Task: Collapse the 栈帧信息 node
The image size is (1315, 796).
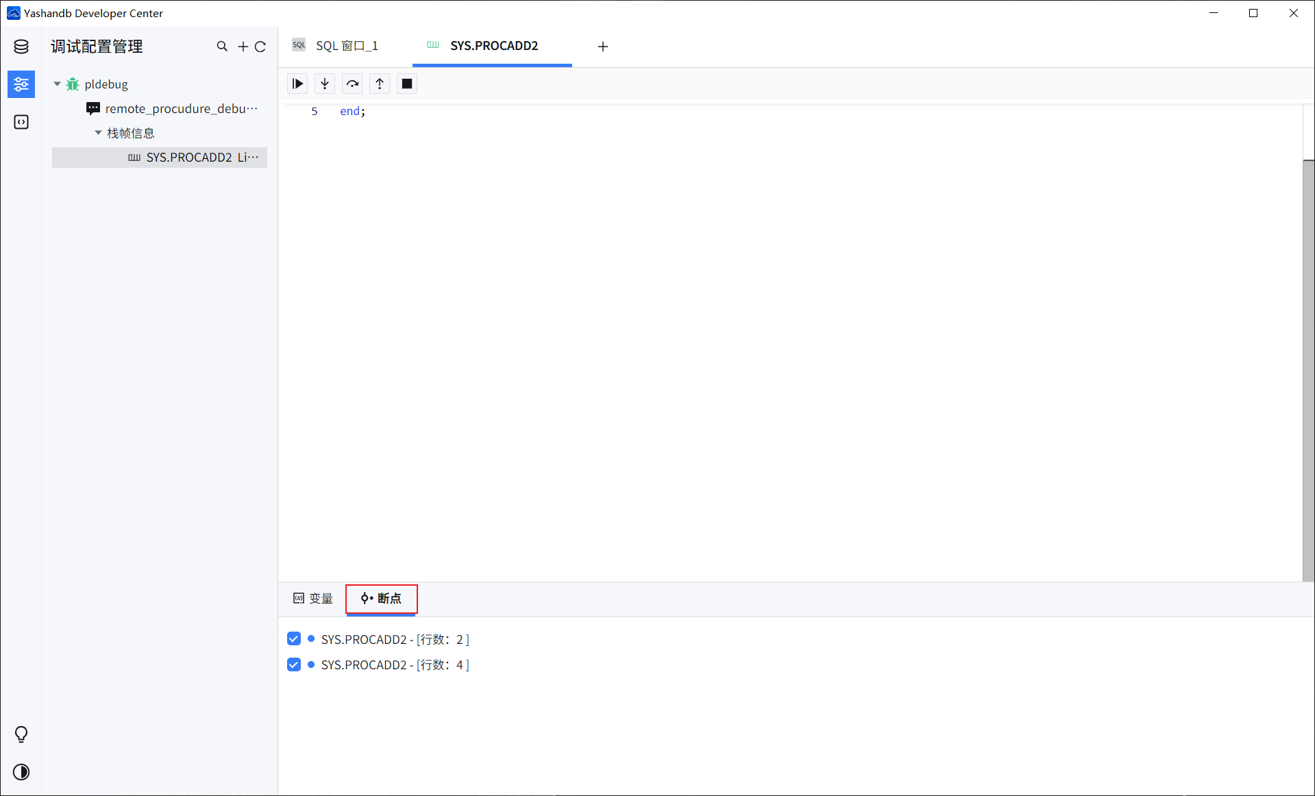Action: [x=99, y=132]
